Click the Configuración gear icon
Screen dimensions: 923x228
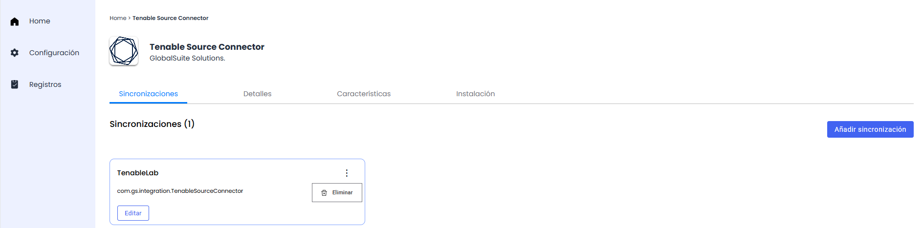click(15, 53)
